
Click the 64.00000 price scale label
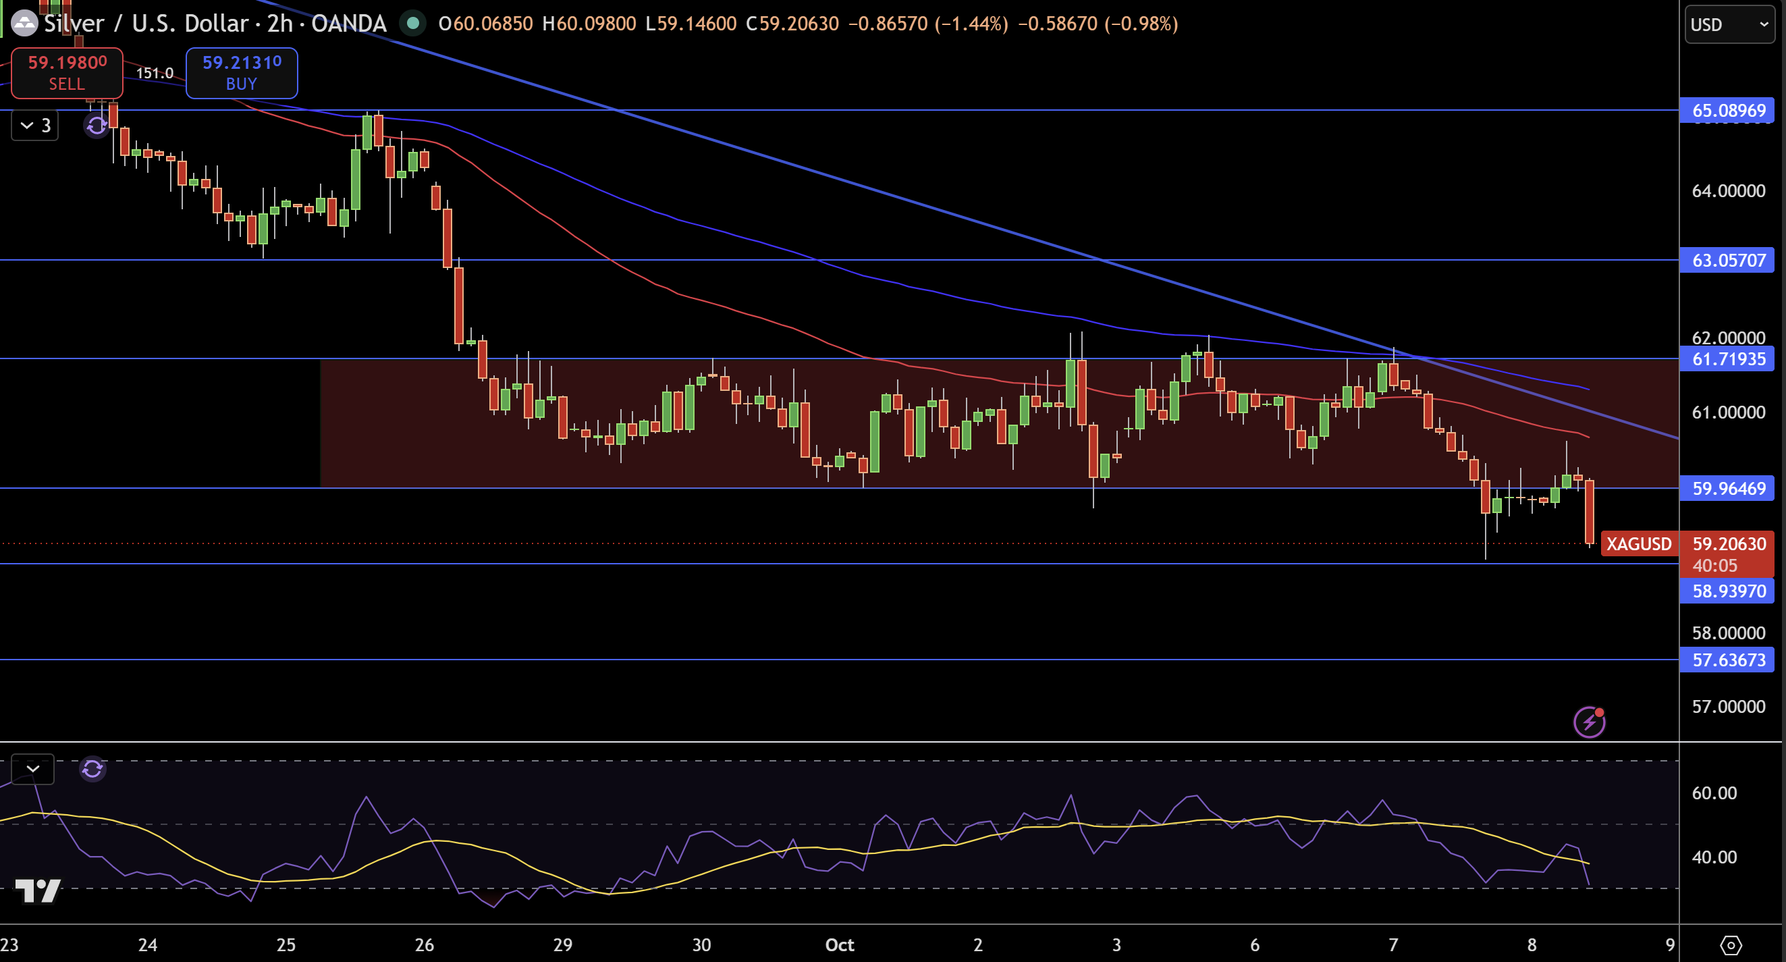point(1728,191)
